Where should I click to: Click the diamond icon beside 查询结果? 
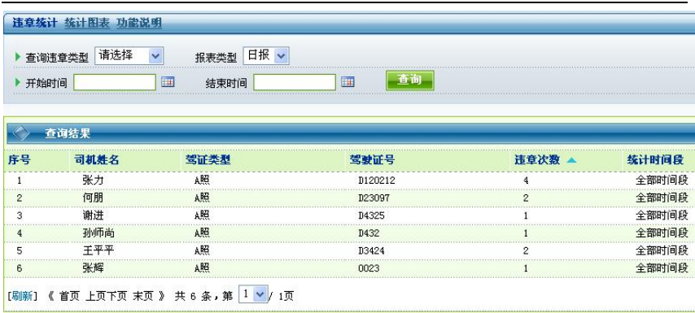(21, 133)
